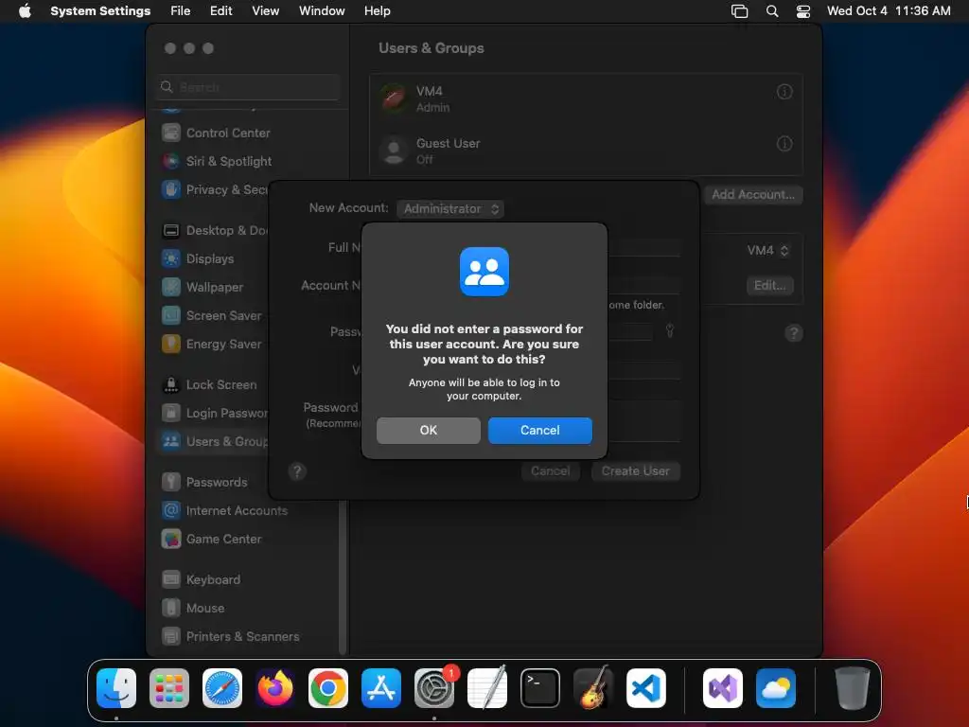
Task: Open Launchpad from the Dock
Action: click(169, 688)
